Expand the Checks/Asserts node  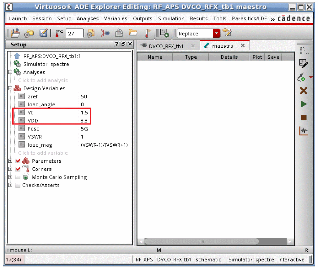pyautogui.click(x=10, y=185)
